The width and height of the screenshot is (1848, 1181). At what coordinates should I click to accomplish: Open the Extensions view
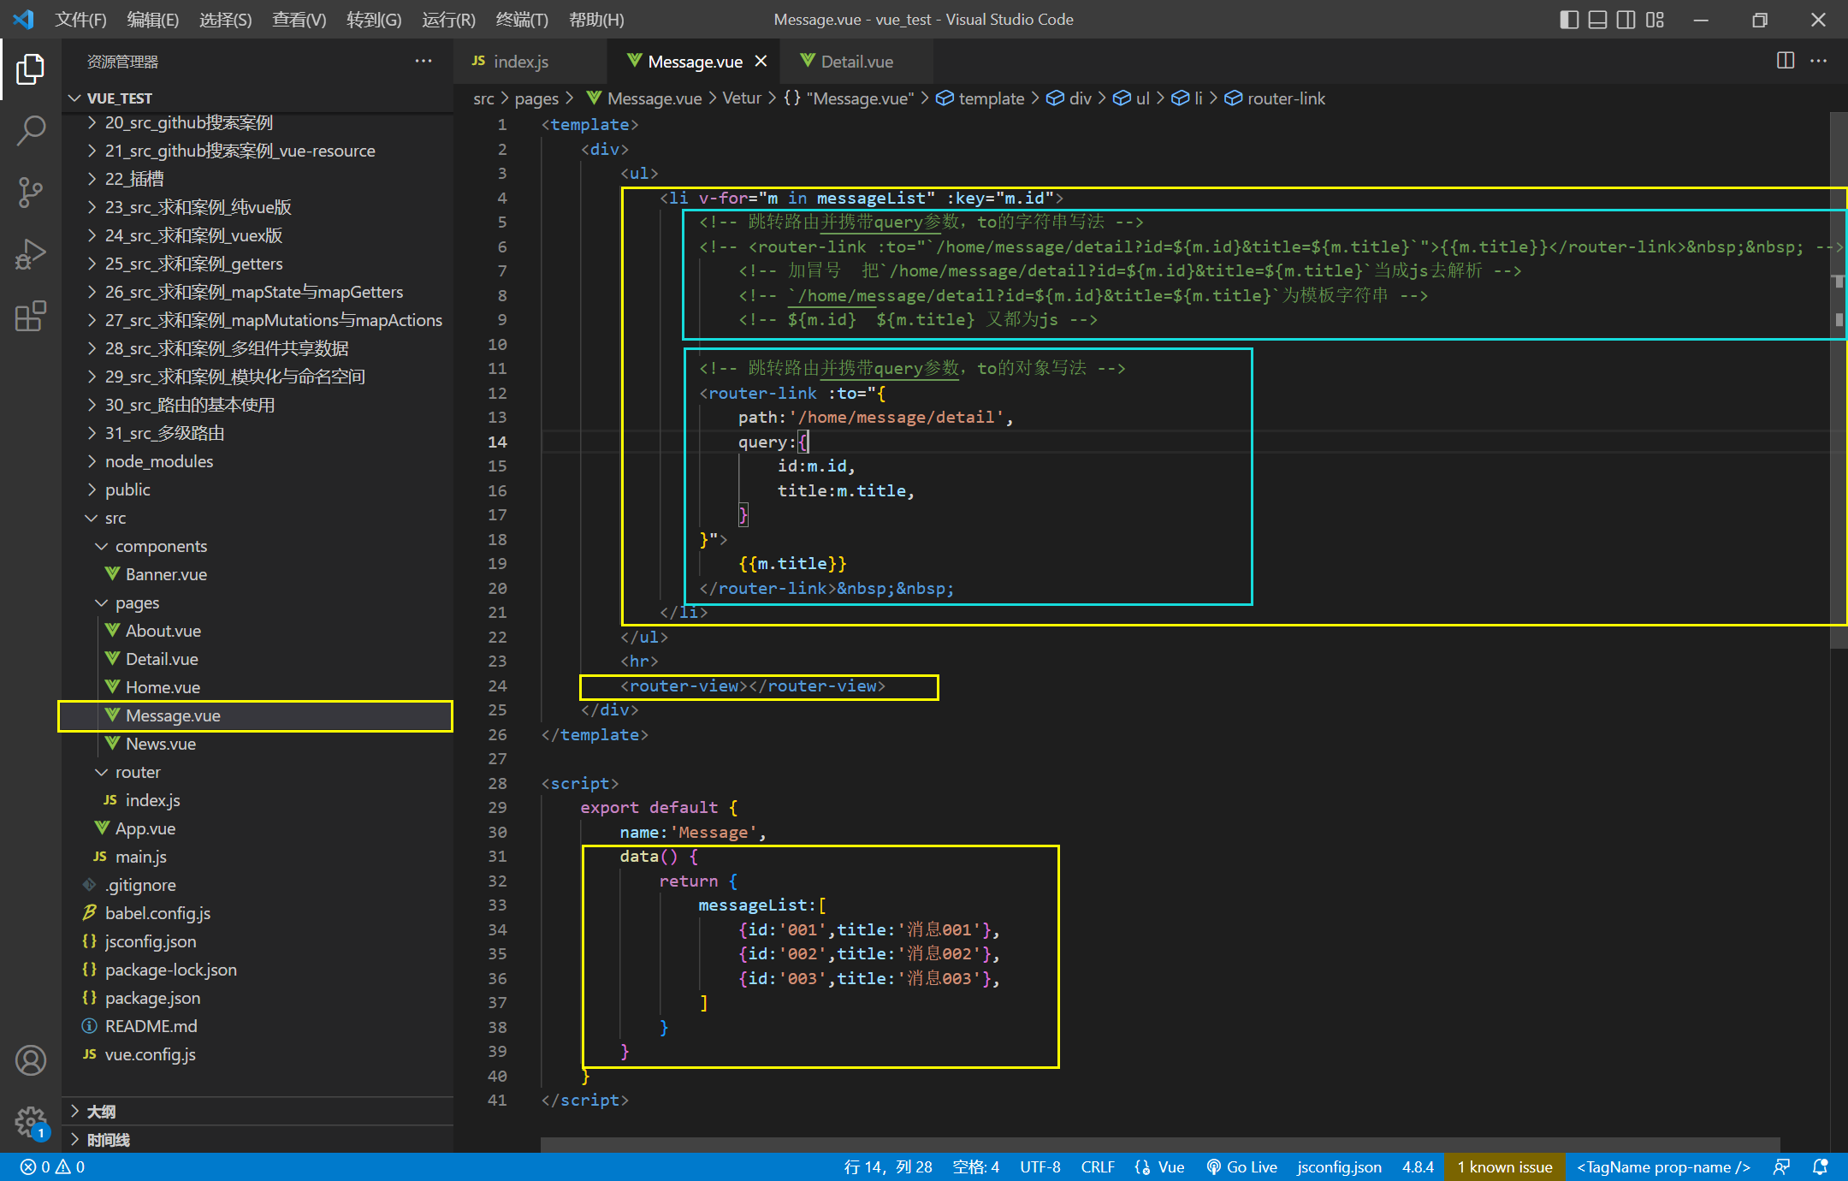(x=31, y=316)
